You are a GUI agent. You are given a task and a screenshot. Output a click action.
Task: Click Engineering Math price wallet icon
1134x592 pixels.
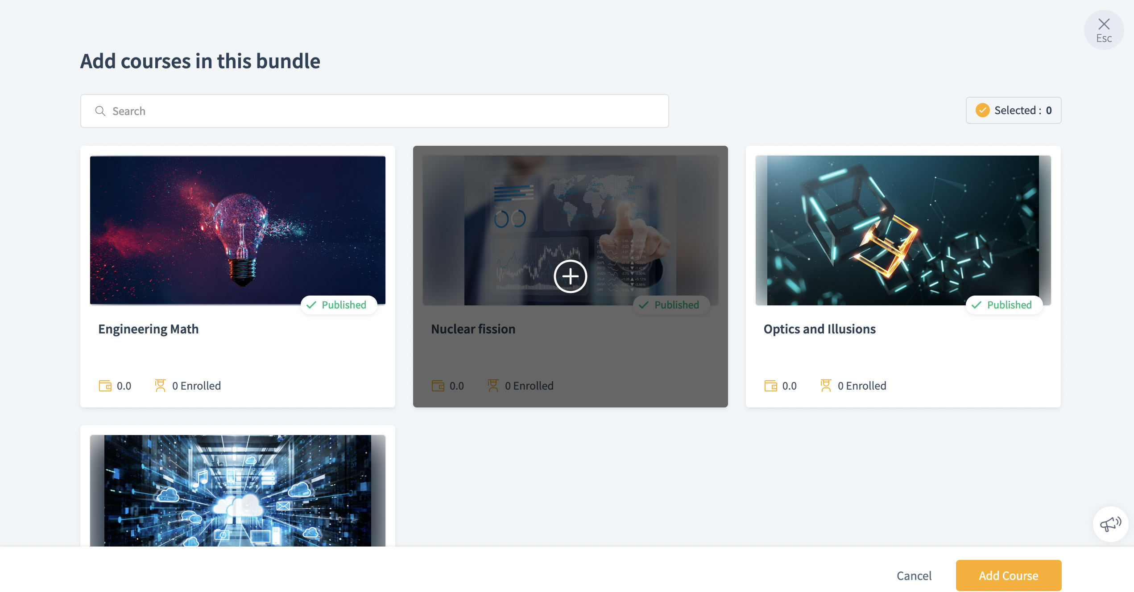click(x=105, y=386)
